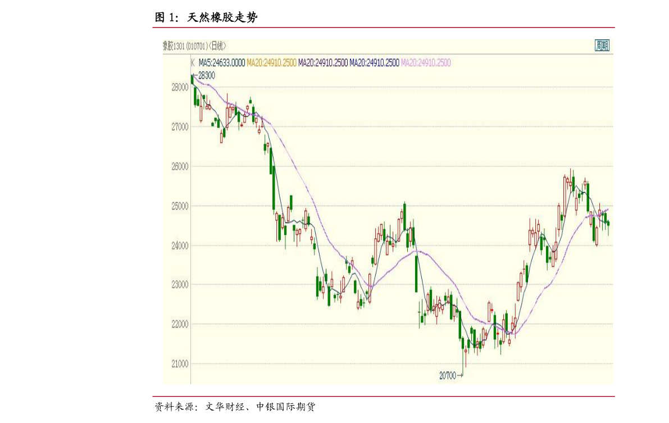Click the 26000 price axis label

[x=180, y=166]
